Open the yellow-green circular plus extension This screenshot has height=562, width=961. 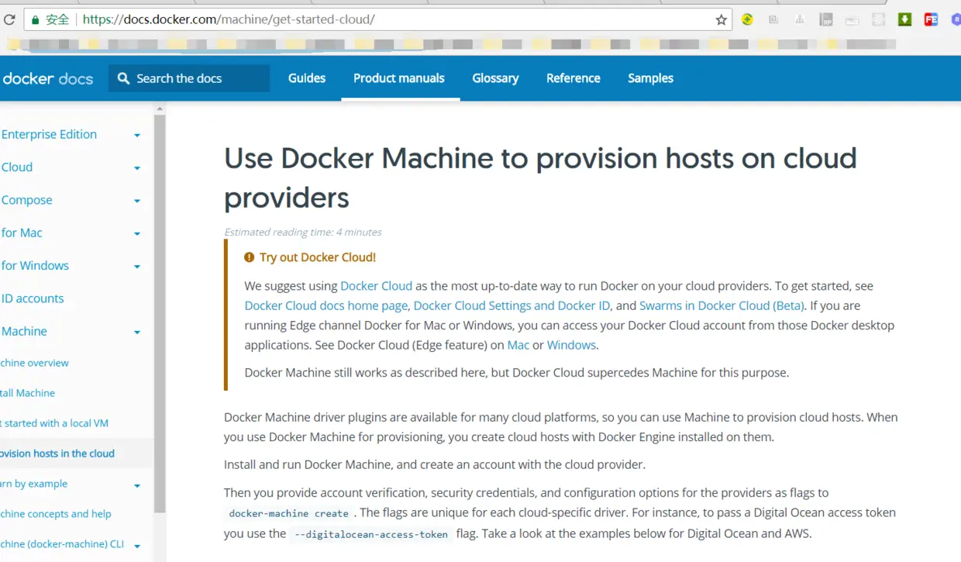click(x=747, y=19)
